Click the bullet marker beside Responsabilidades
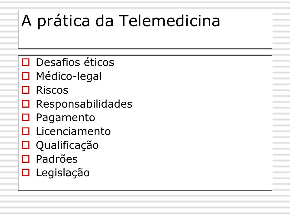 25,104
